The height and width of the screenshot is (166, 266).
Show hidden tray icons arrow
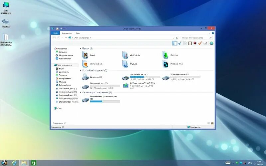(x=233, y=163)
